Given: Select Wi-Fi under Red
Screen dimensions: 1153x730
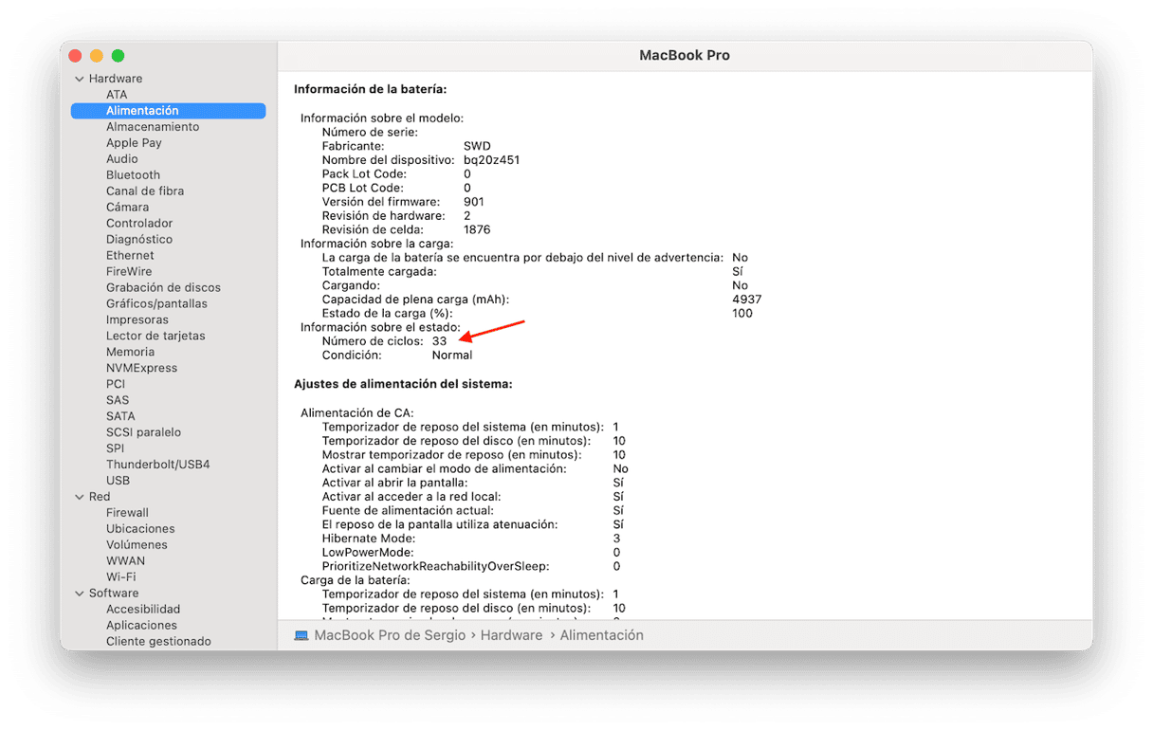Looking at the screenshot, I should 120,578.
